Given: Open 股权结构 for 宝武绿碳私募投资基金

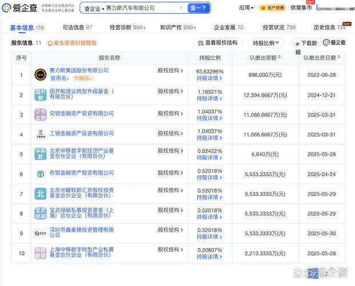Looking at the screenshot, I should point(170,210).
